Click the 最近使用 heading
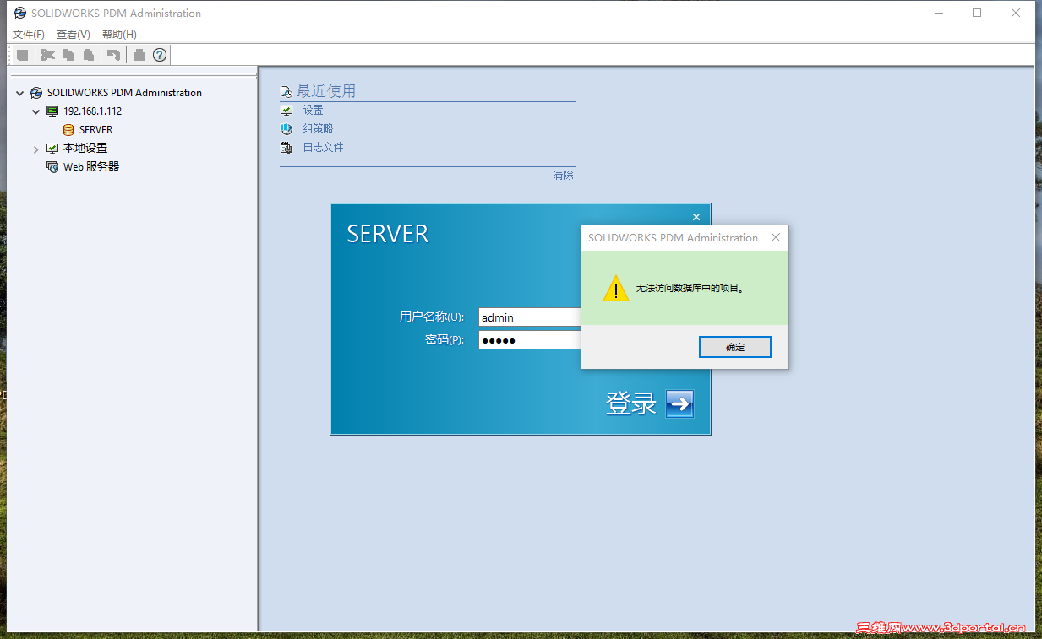The image size is (1042, 639). click(x=326, y=91)
